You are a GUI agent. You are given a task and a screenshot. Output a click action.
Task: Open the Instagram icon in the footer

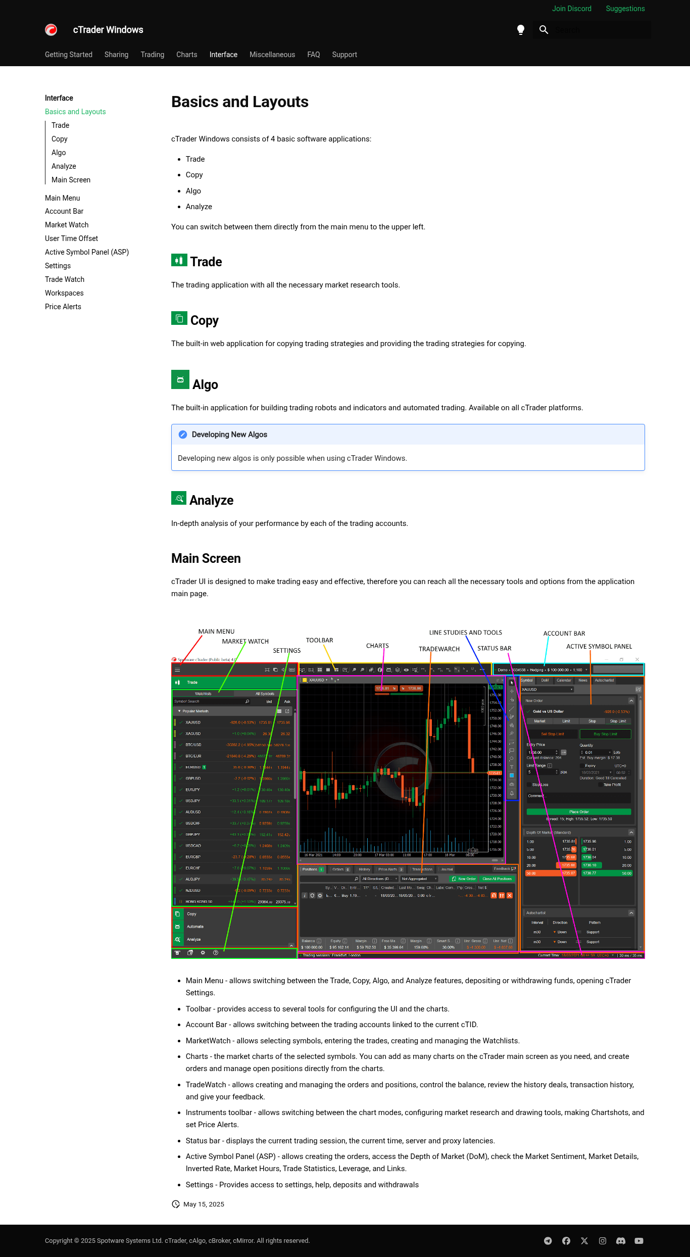point(603,1241)
